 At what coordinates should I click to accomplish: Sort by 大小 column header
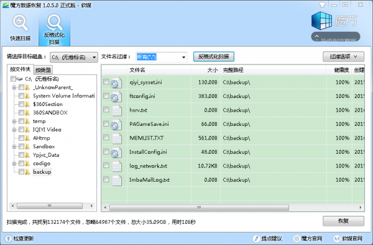tap(206, 70)
